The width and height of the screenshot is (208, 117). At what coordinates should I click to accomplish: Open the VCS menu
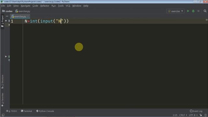tap(68, 6)
